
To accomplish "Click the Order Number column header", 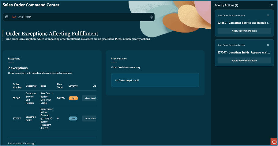I will (17, 86).
